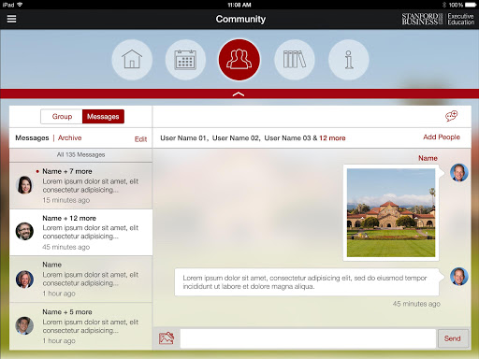Open the 'Name + 12 more' conversation
This screenshot has height=359, width=479.
point(80,233)
